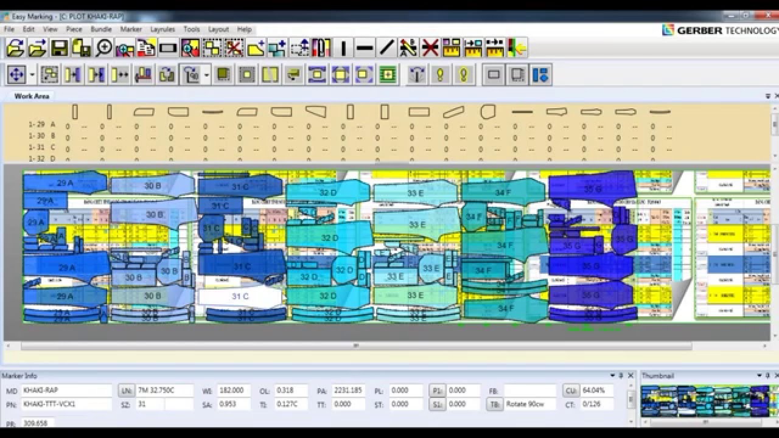779x438 pixels.
Task: Select the Work Area tab
Action: click(32, 96)
